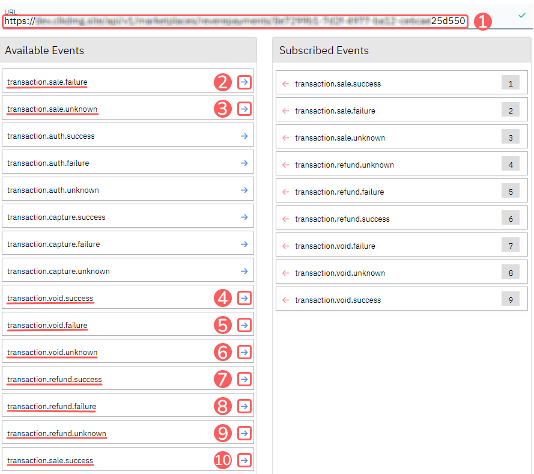This screenshot has width=534, height=474.
Task: Click the green URL validation checkmark
Action: tap(521, 16)
